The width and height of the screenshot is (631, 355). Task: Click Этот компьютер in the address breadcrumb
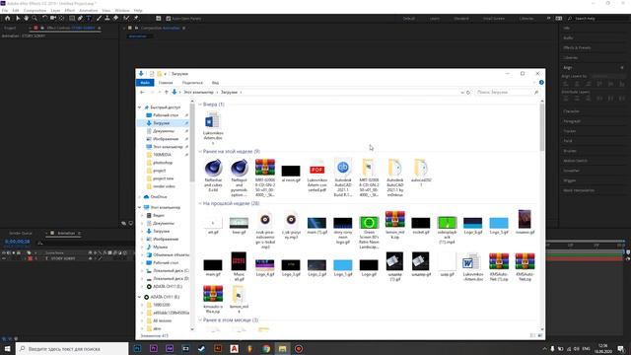(x=199, y=92)
